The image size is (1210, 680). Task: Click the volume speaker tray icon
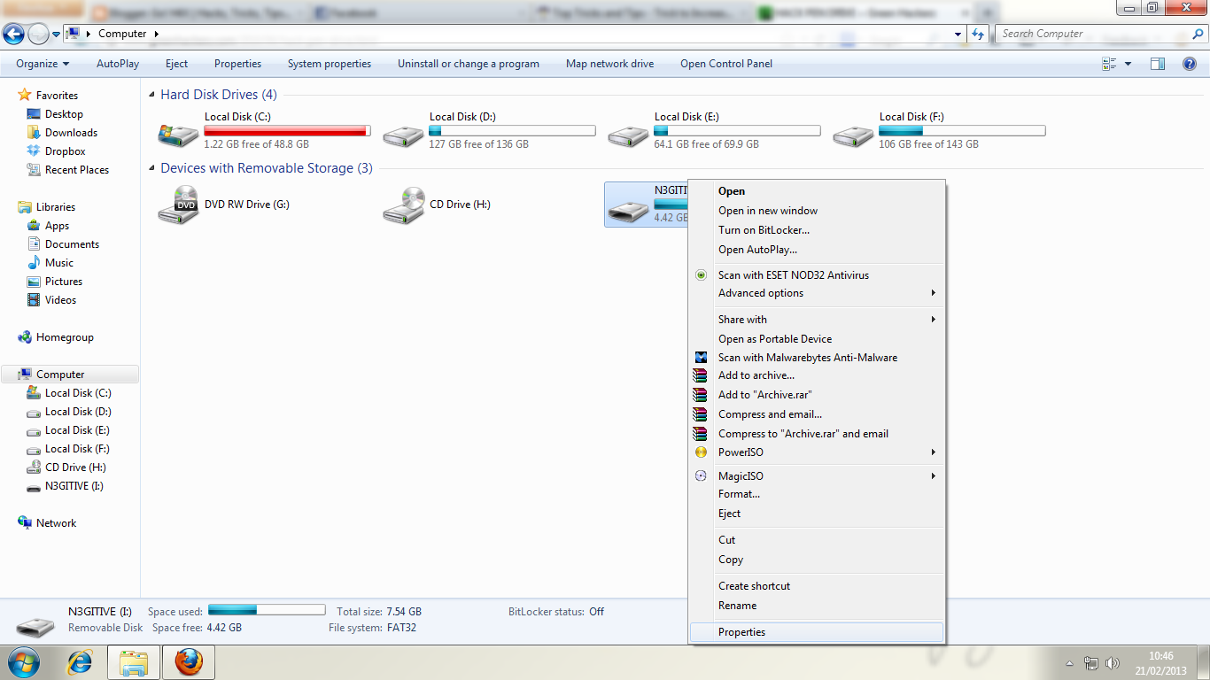pos(1113,663)
